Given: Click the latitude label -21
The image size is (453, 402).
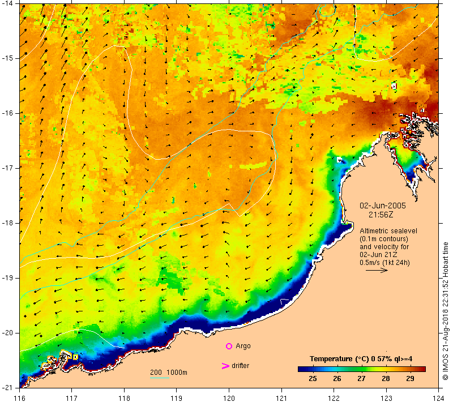Looking at the screenshot, I should (7, 387).
